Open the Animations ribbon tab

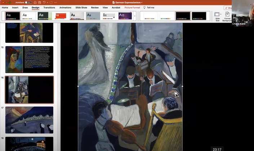point(65,8)
